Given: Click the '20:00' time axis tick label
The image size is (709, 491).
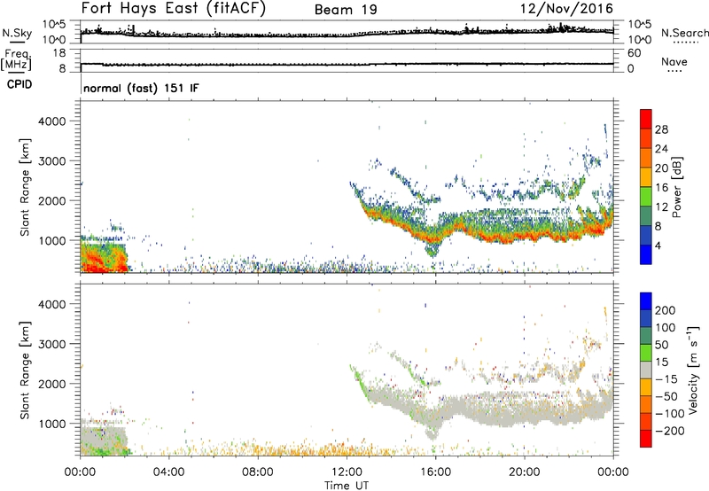Looking at the screenshot, I should point(524,472).
